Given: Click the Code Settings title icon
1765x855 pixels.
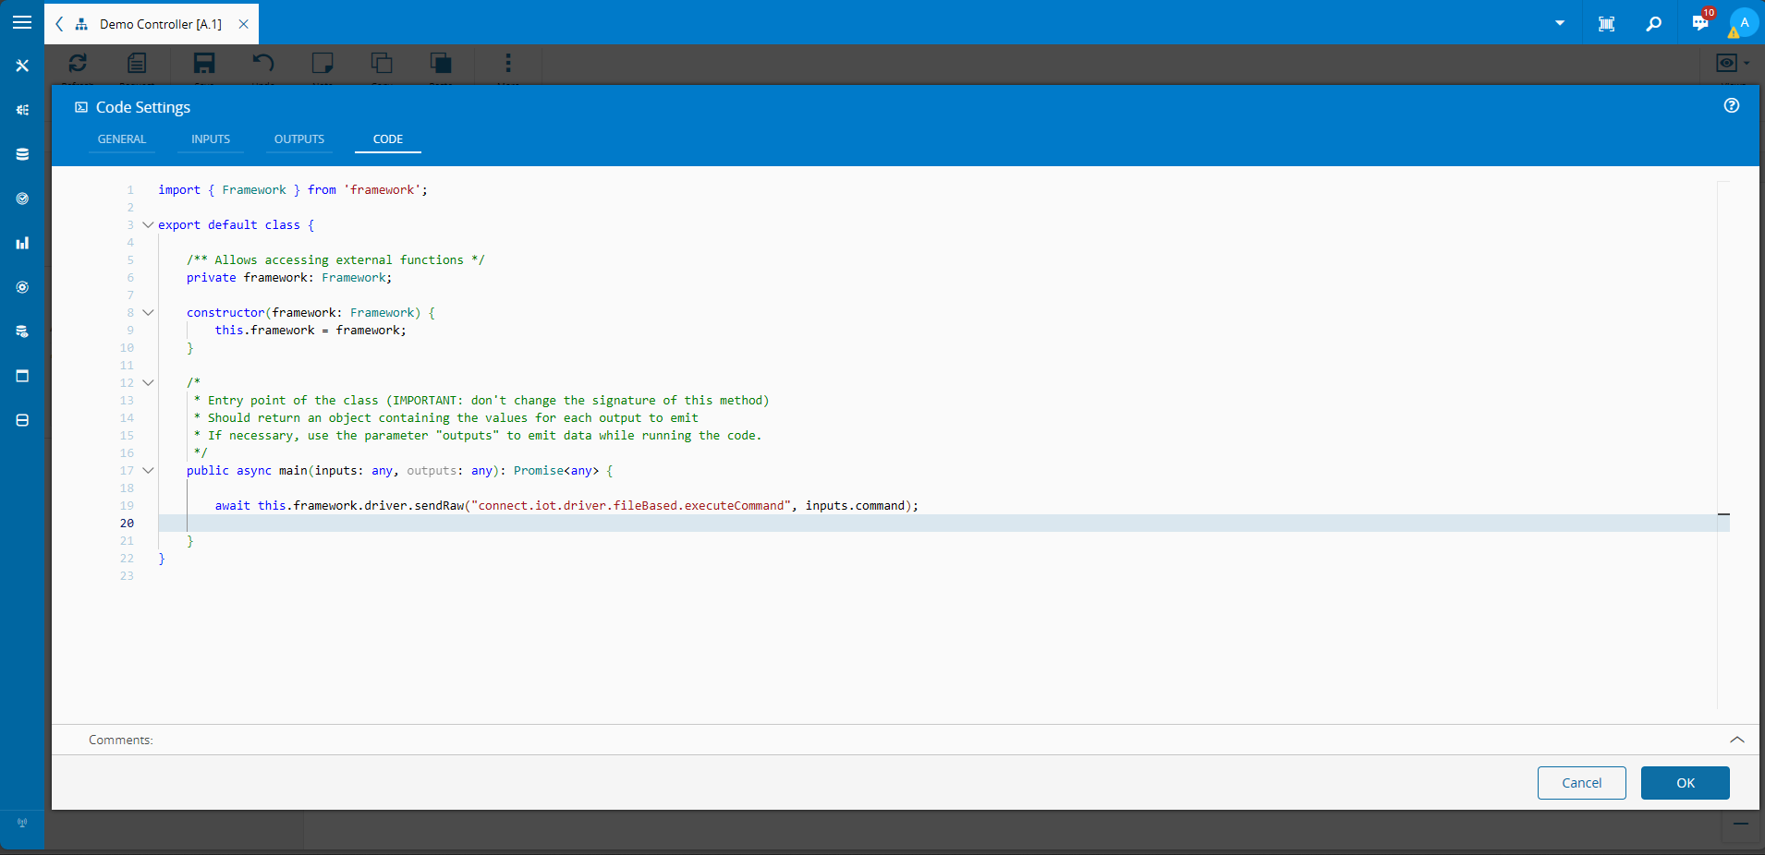Looking at the screenshot, I should 81,107.
